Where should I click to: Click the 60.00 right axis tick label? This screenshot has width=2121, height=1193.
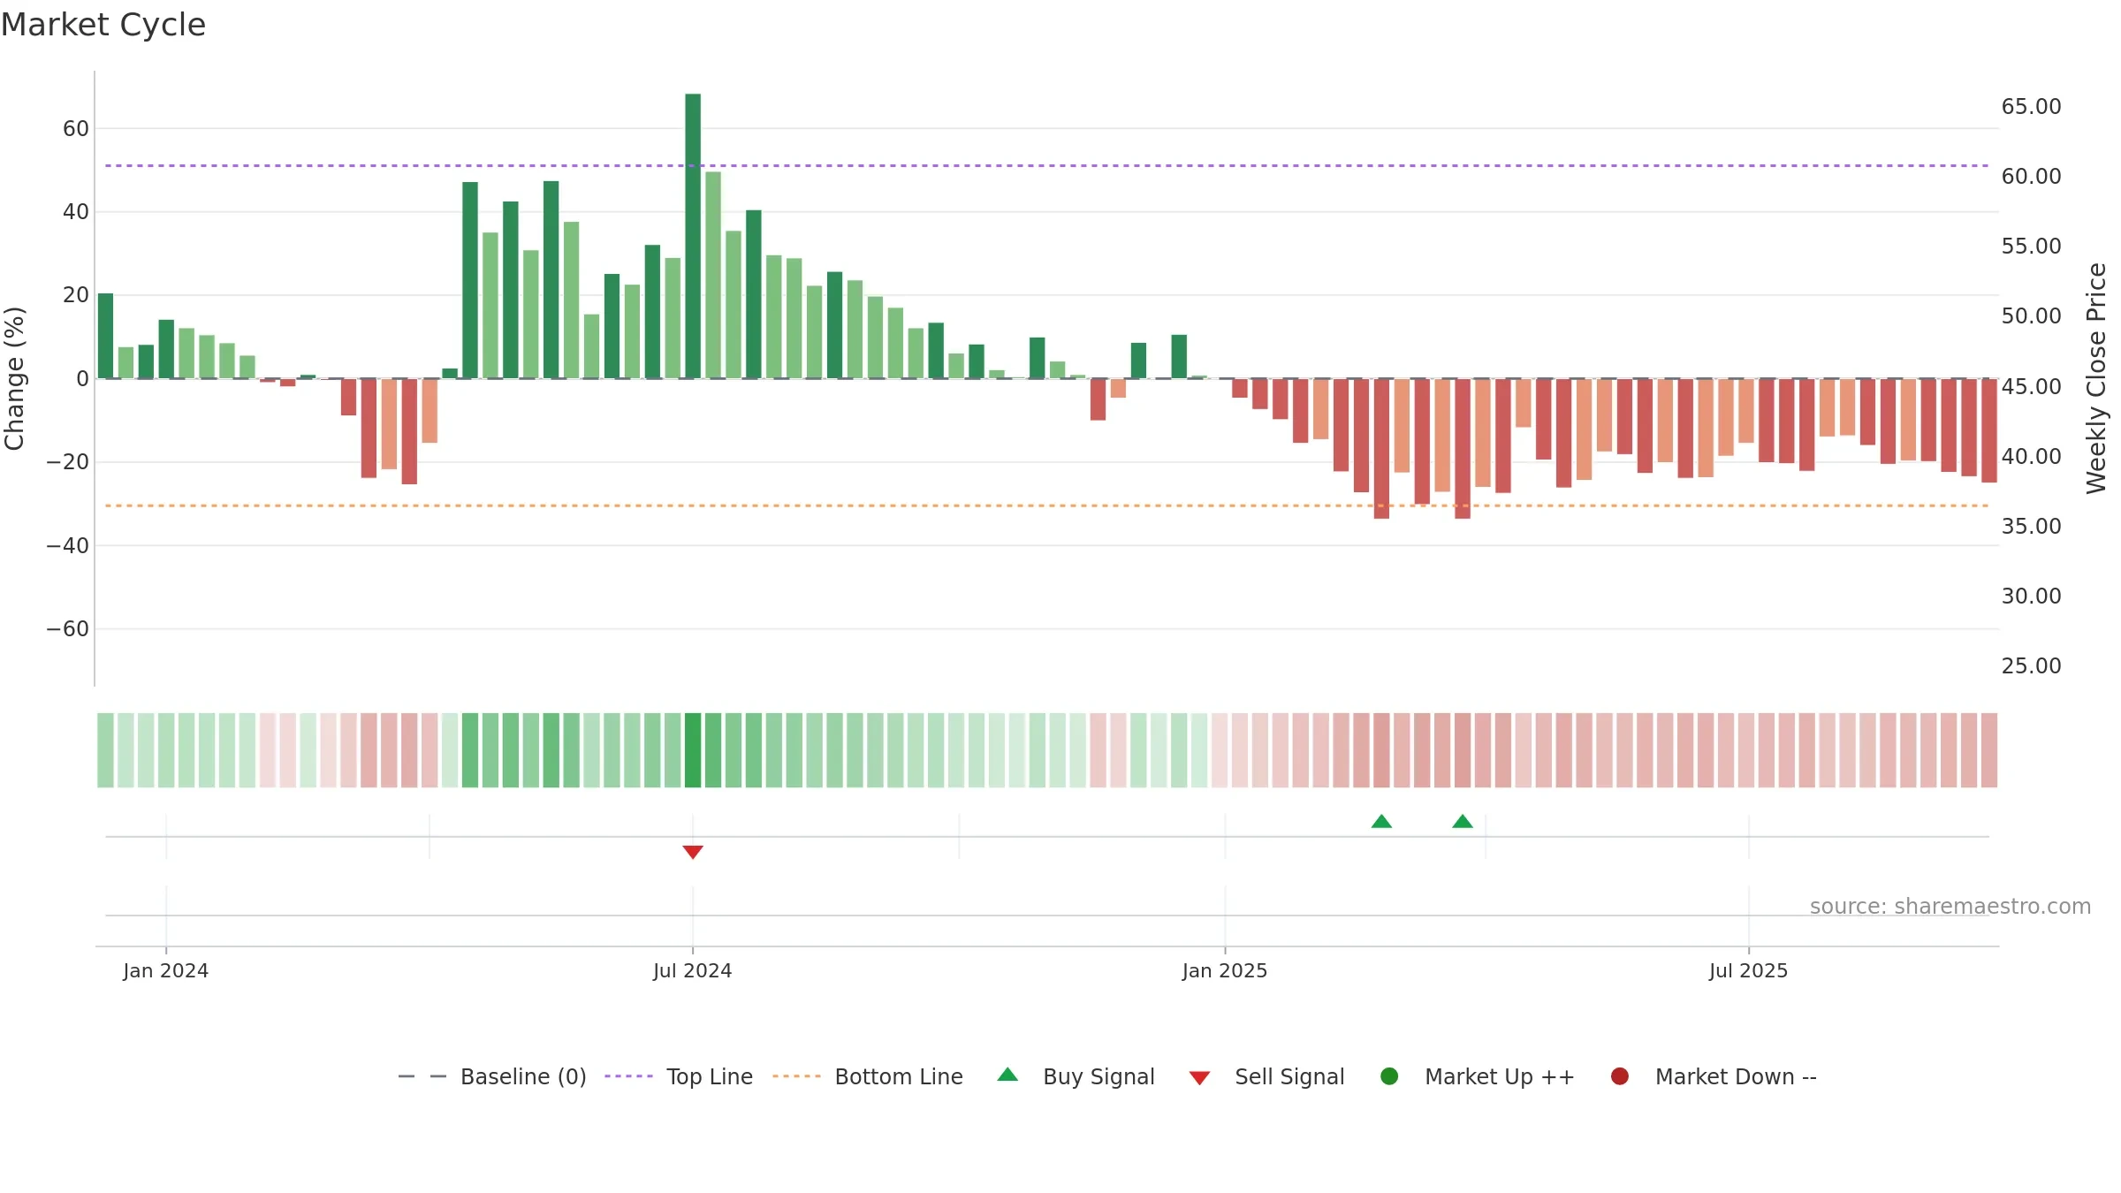coord(2031,177)
